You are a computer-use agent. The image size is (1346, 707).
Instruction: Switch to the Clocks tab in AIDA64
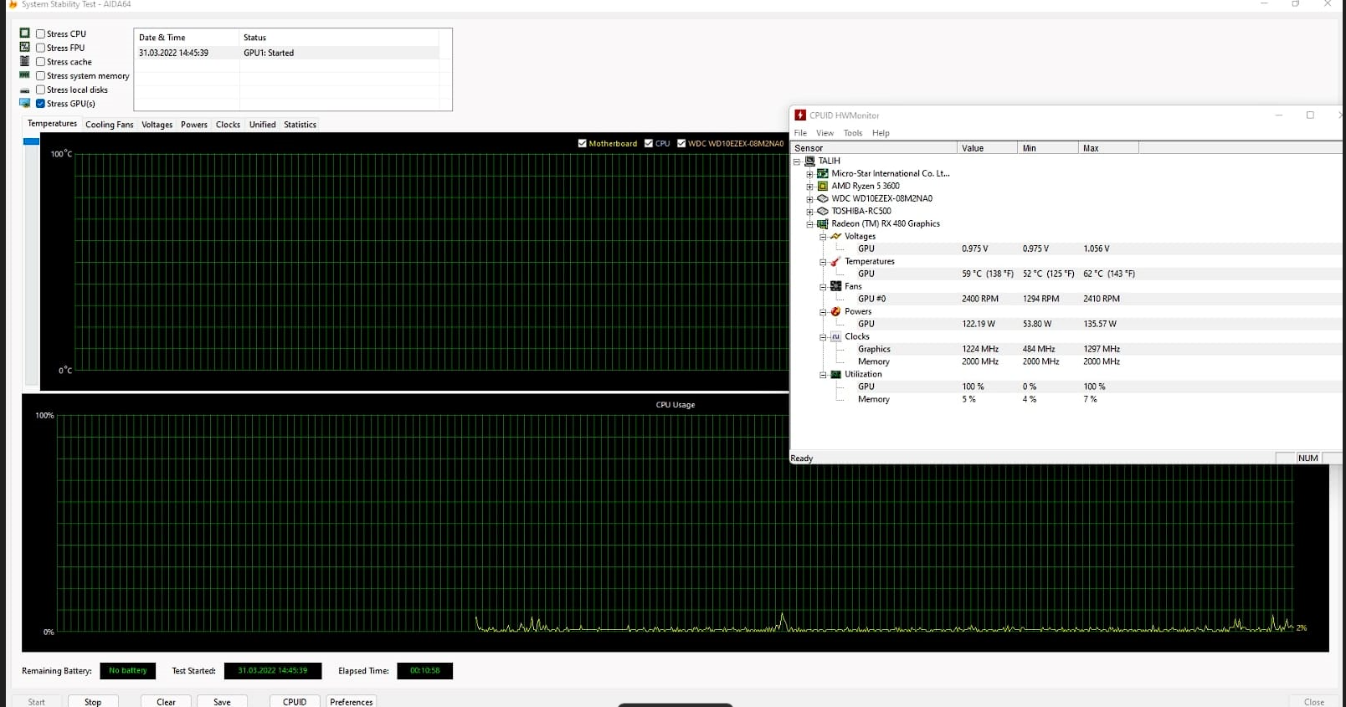tap(228, 125)
